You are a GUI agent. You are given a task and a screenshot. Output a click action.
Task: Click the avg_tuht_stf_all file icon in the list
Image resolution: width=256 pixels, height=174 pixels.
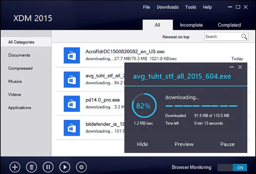pos(72,80)
